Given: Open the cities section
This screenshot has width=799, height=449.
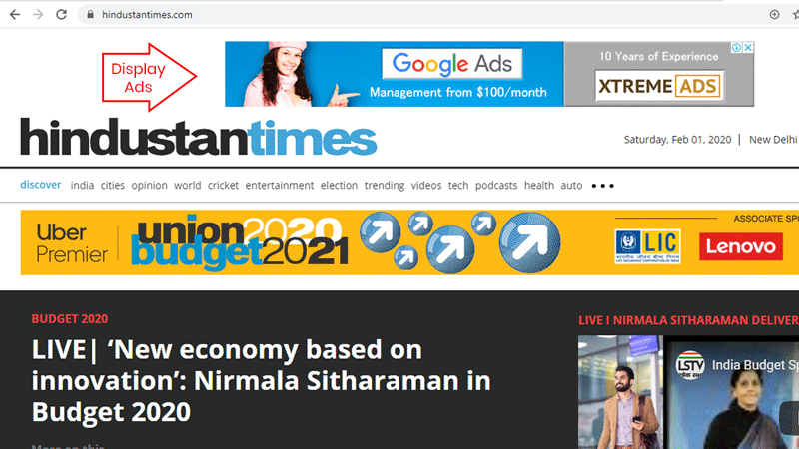Looking at the screenshot, I should 112,185.
